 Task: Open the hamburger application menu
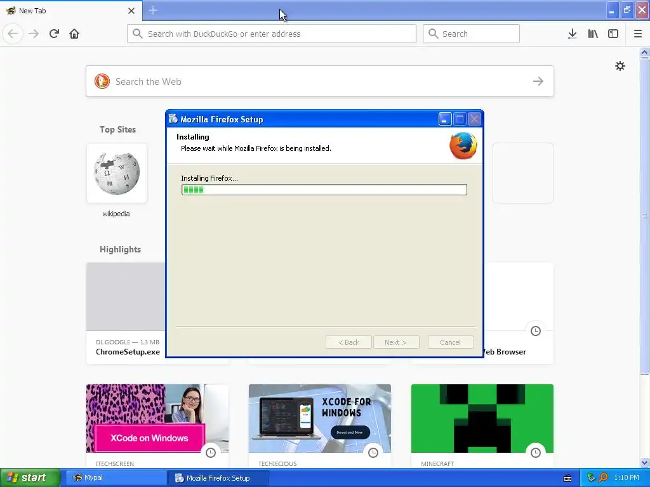(x=638, y=34)
